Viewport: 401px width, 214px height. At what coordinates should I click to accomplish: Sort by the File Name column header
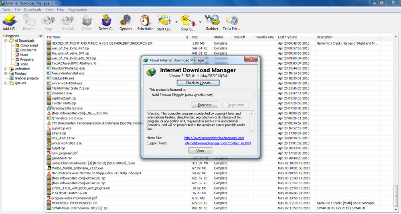point(115,37)
